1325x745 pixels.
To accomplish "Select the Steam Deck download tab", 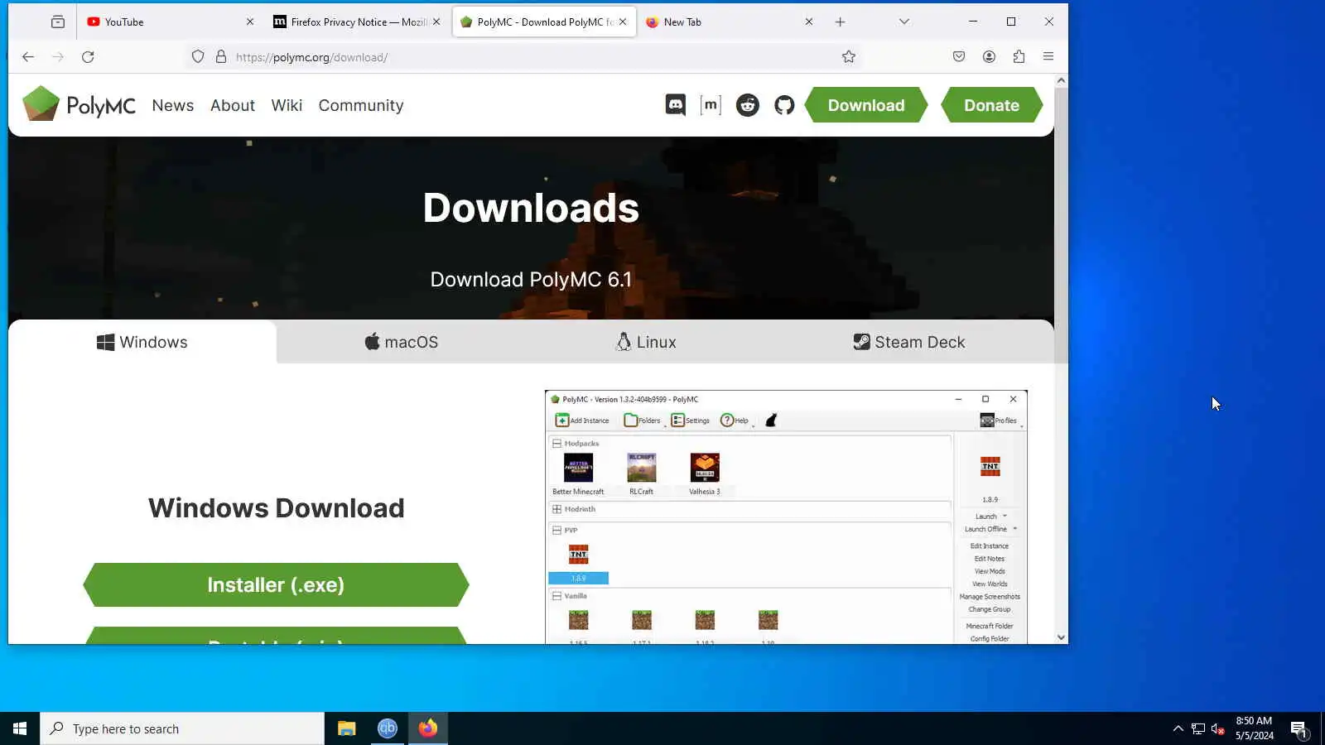I will [909, 342].
